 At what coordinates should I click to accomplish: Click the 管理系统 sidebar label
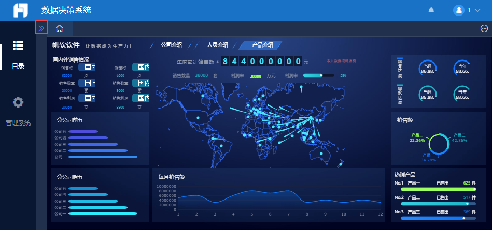coord(18,123)
